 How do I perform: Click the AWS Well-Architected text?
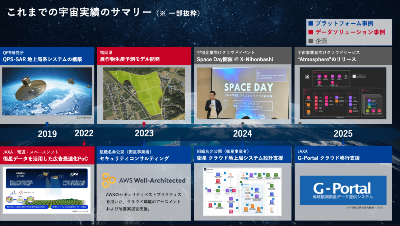point(152,180)
